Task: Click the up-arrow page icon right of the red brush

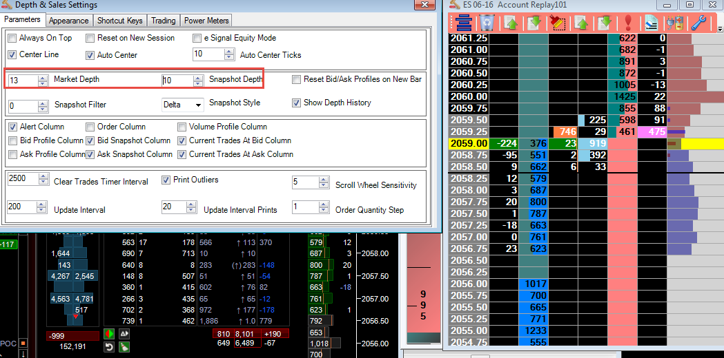Action: click(x=580, y=23)
